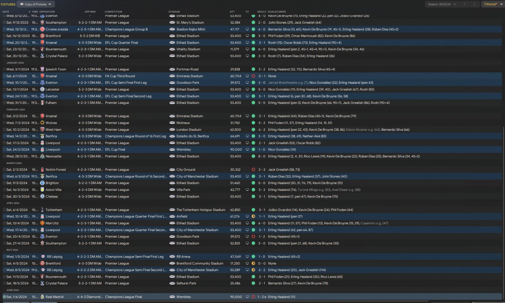The height and width of the screenshot is (303, 505).
Task: Click the stadium icon beside St. Mary's Stadium
Action: [x=172, y=23]
